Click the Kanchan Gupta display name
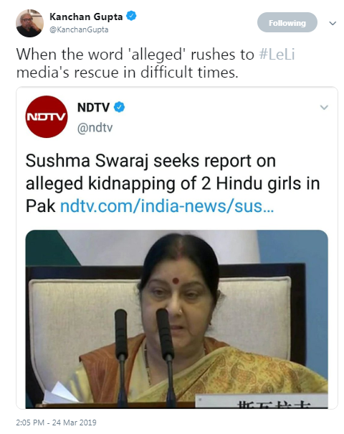Viewport: 344px width, 434px height. pos(86,17)
